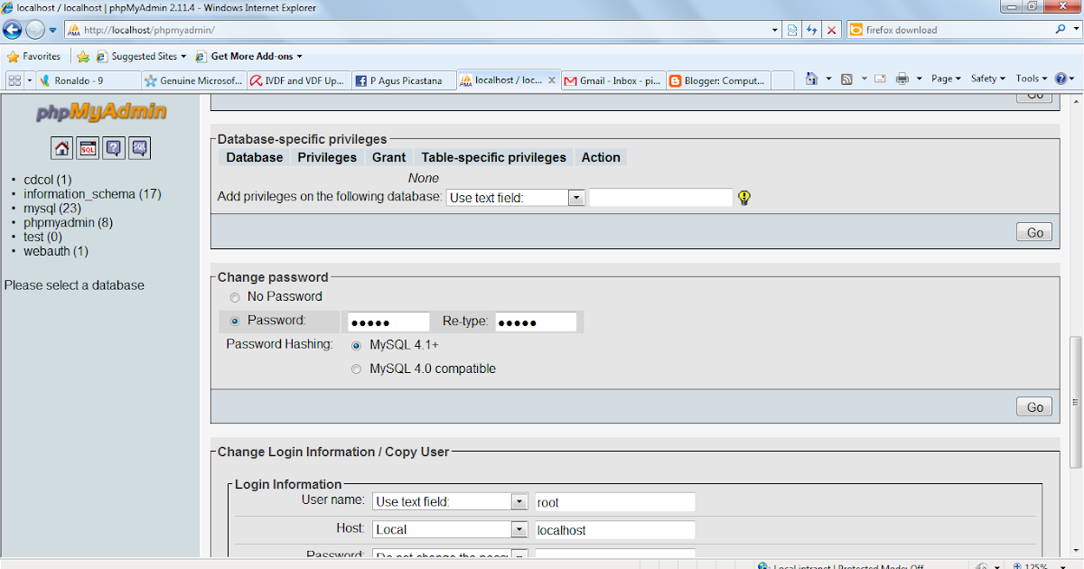1084x569 pixels.
Task: Click the RSS Feeds icon
Action: (x=847, y=79)
